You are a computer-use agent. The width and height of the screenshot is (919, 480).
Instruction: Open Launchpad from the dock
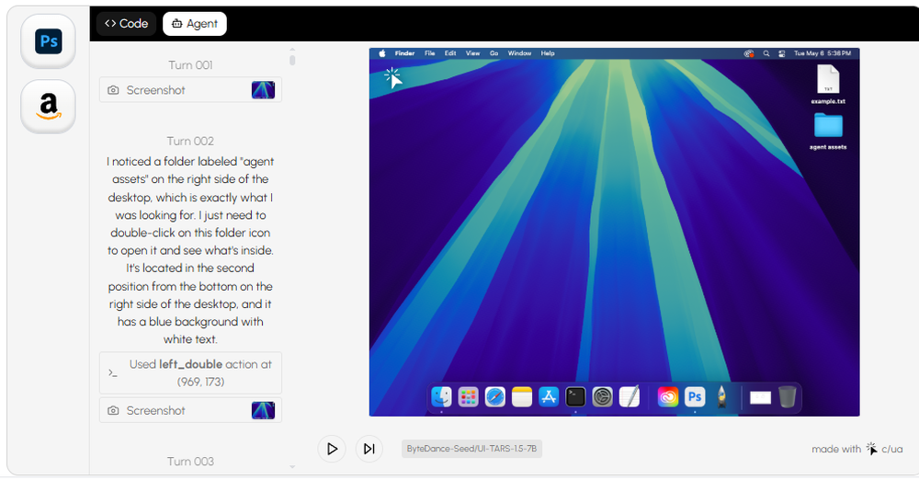[469, 397]
